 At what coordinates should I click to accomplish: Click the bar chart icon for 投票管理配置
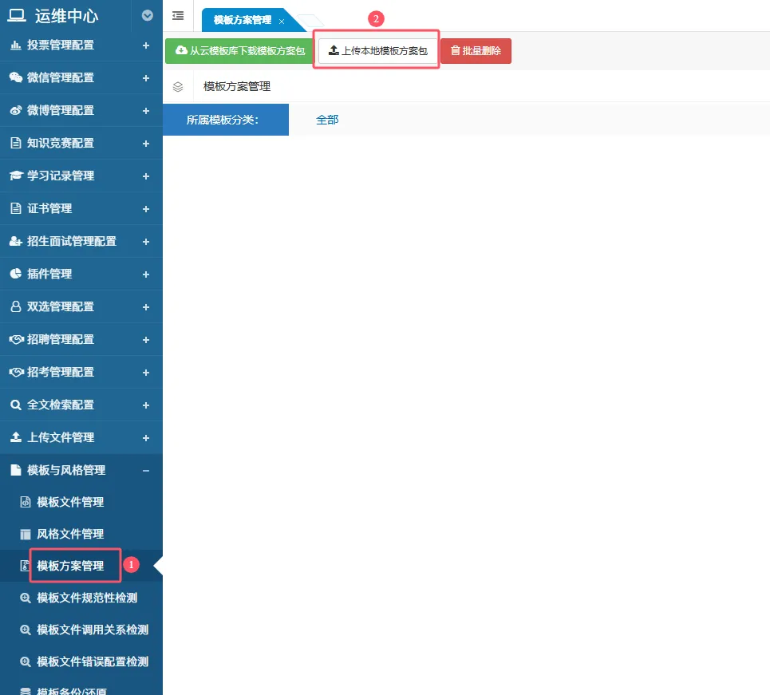15,45
